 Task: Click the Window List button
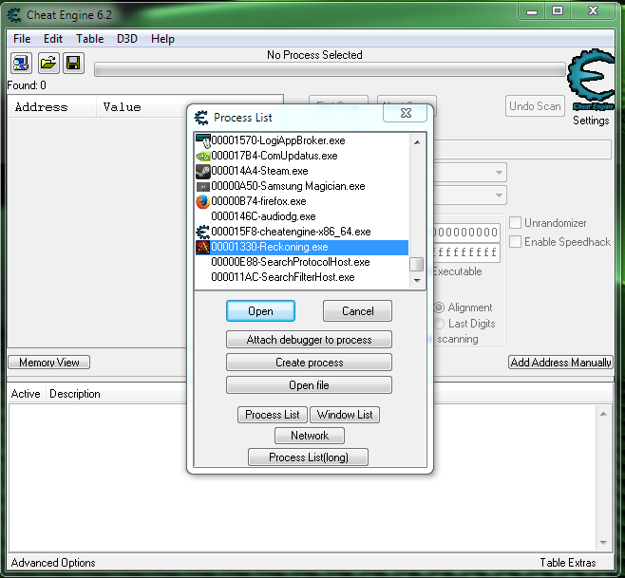click(x=345, y=415)
